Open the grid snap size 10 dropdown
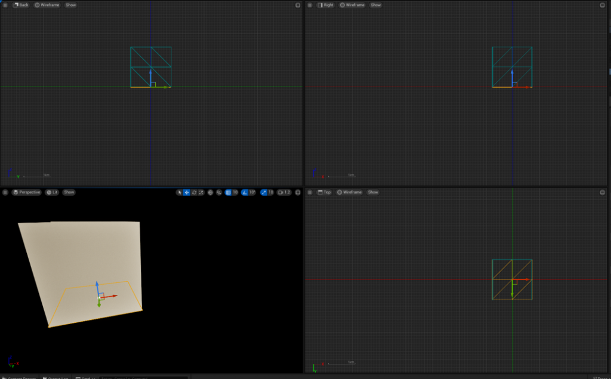This screenshot has width=611, height=379. (235, 192)
